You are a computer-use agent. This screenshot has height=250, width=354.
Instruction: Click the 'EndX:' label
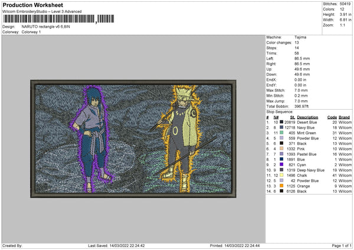tap(271, 80)
